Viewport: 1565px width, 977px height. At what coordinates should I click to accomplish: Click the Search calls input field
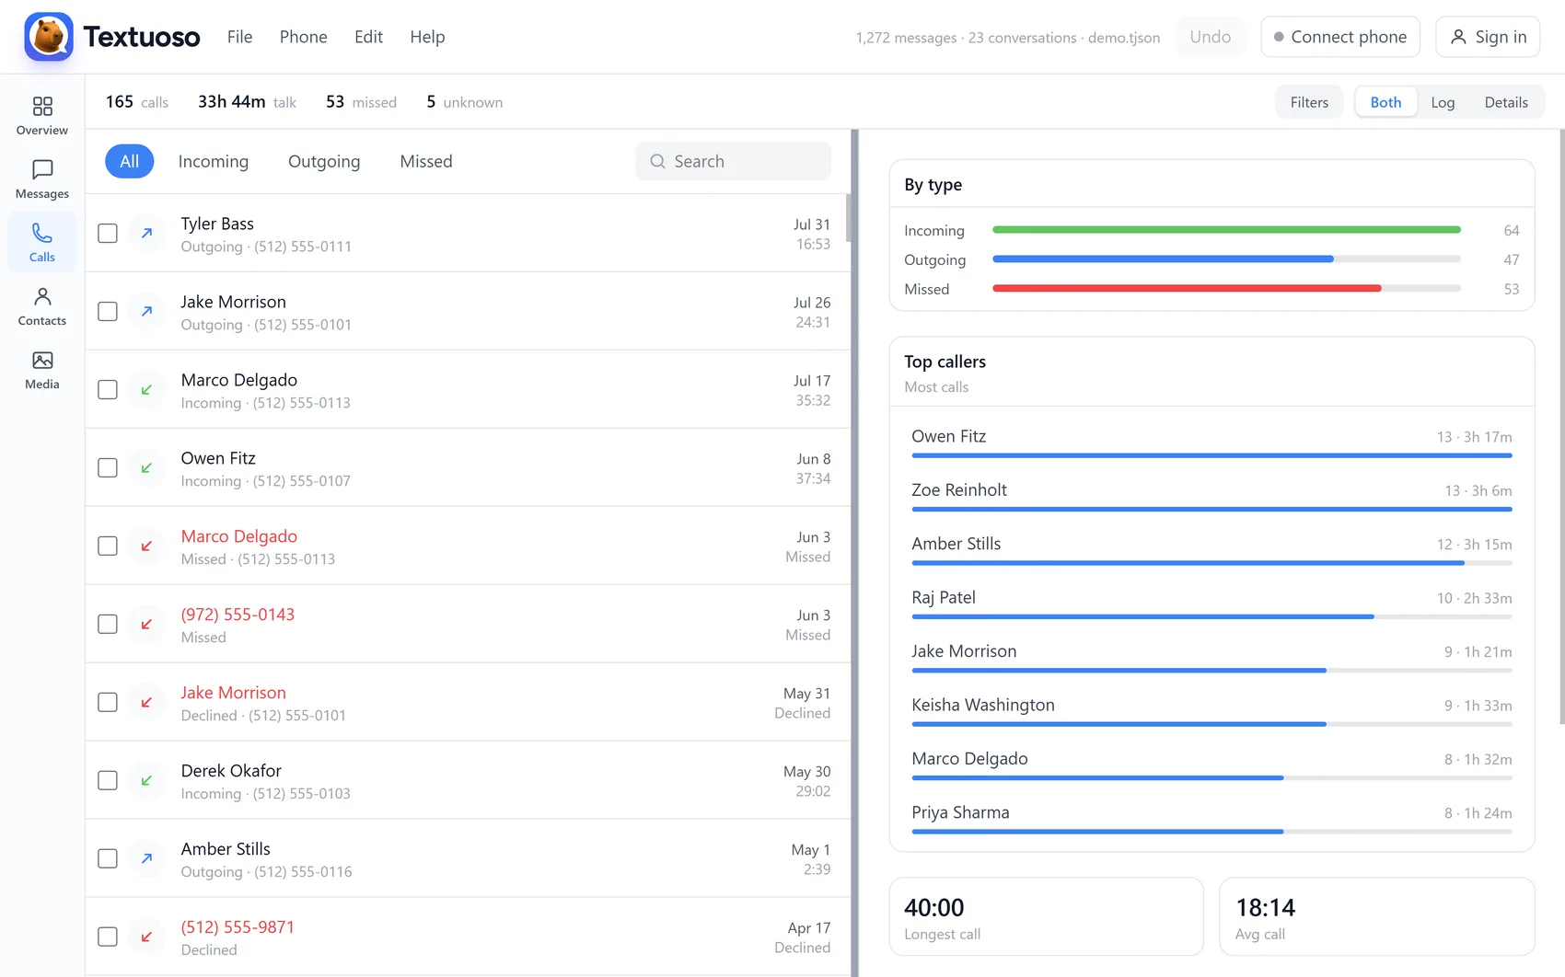click(x=734, y=162)
